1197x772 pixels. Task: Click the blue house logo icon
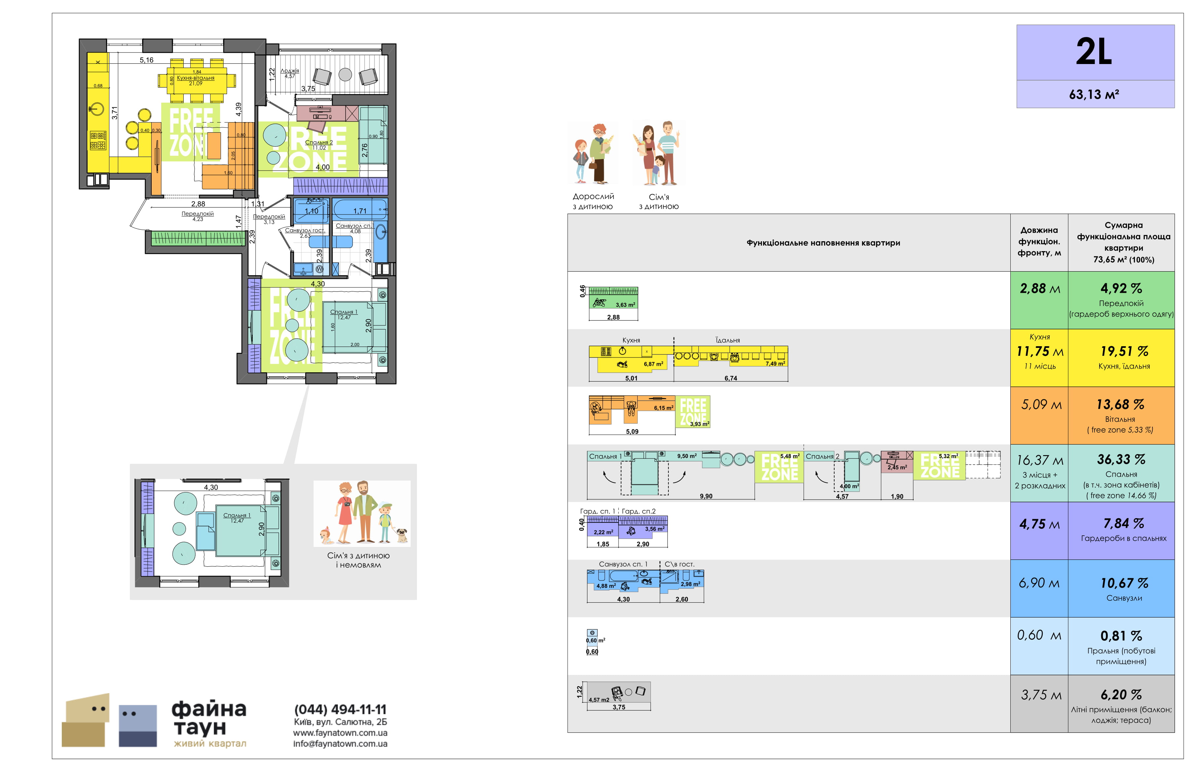[x=137, y=726]
